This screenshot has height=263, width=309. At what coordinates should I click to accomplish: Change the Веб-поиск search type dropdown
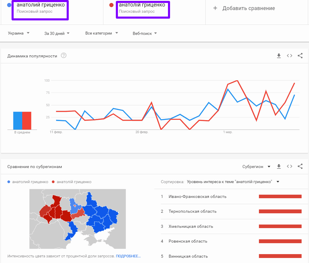[x=145, y=33]
